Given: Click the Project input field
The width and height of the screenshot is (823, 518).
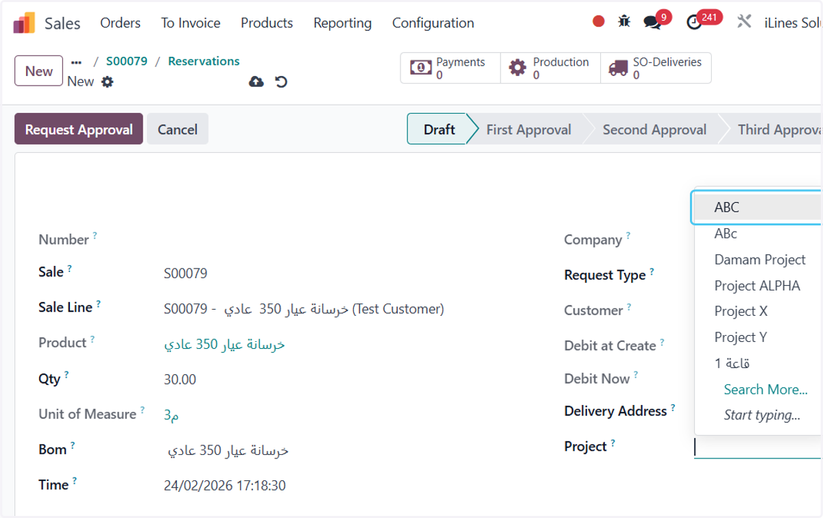Looking at the screenshot, I should point(758,447).
